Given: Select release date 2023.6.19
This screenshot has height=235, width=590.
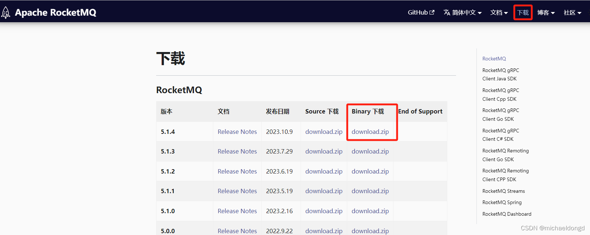Looking at the screenshot, I should tap(279, 171).
